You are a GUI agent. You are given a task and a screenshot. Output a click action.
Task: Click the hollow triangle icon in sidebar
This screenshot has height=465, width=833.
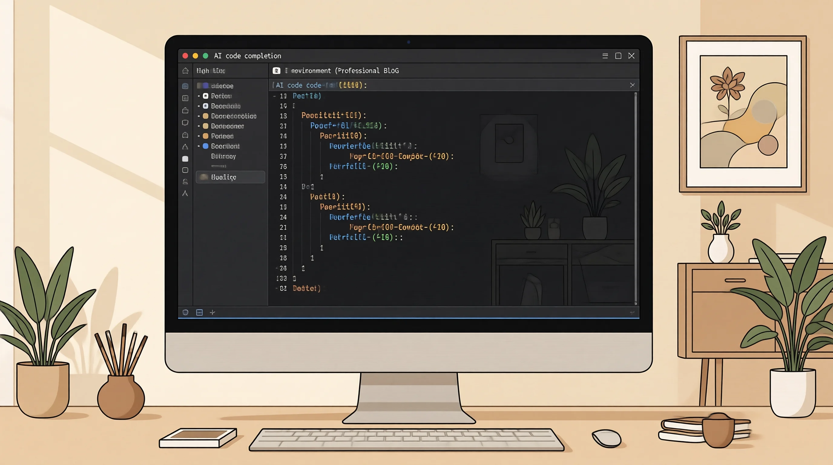pyautogui.click(x=185, y=147)
